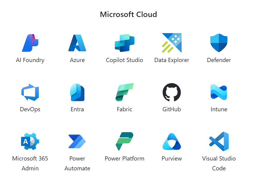
Task: Launch Azure DevOps
Action: coord(30,92)
